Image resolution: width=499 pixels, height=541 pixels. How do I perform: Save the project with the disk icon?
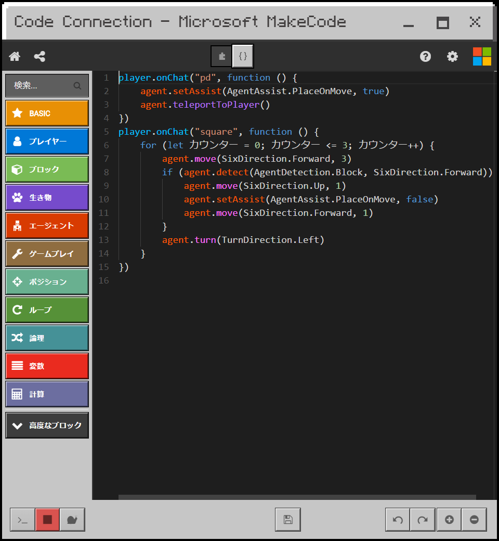(287, 519)
